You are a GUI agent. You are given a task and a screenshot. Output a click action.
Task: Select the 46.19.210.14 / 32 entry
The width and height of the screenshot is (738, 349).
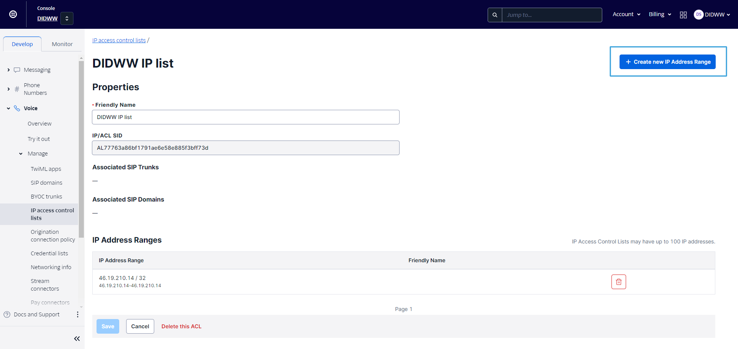pos(122,278)
